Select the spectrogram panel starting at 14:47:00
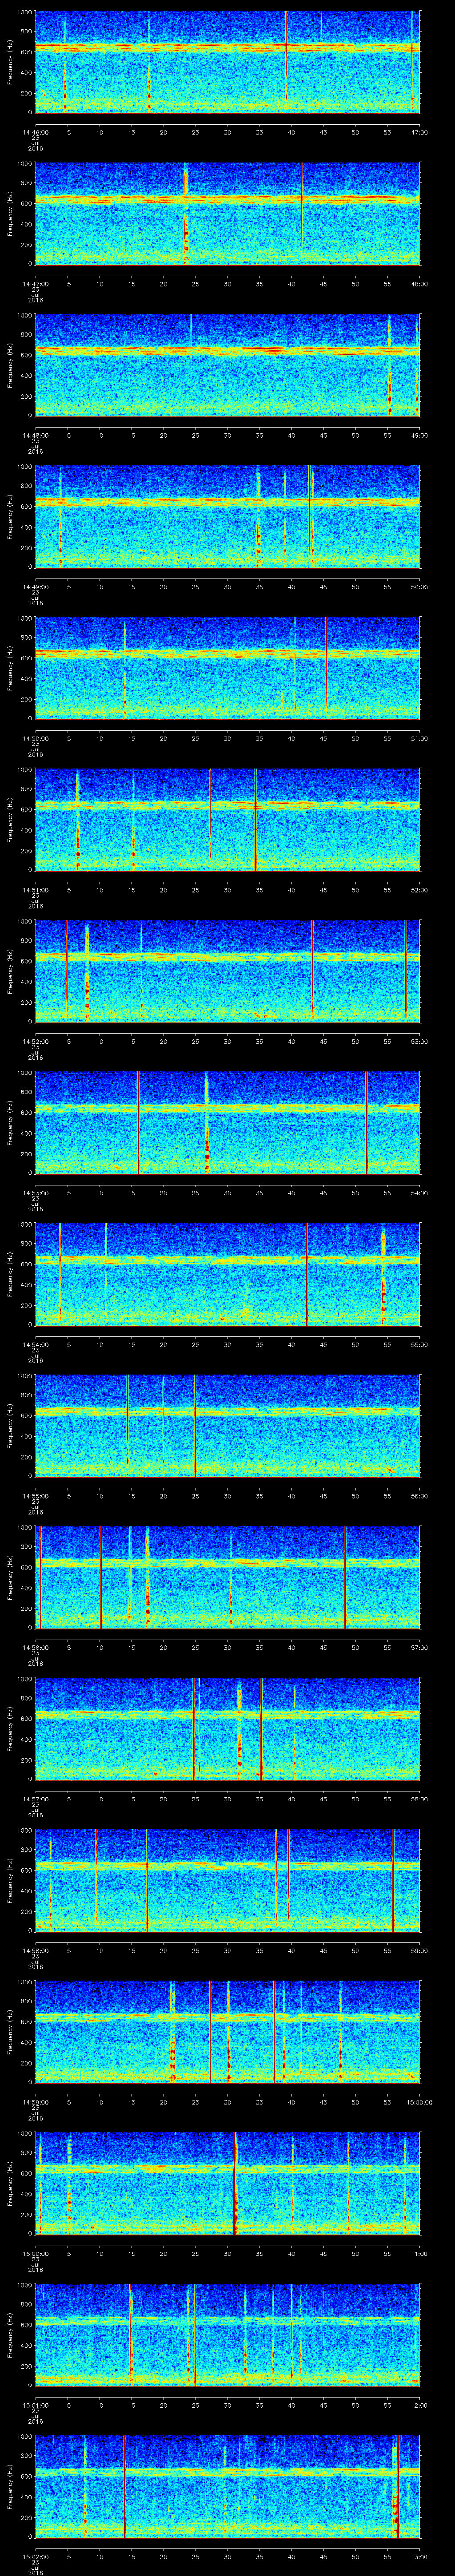The height and width of the screenshot is (2576, 455). [227, 213]
